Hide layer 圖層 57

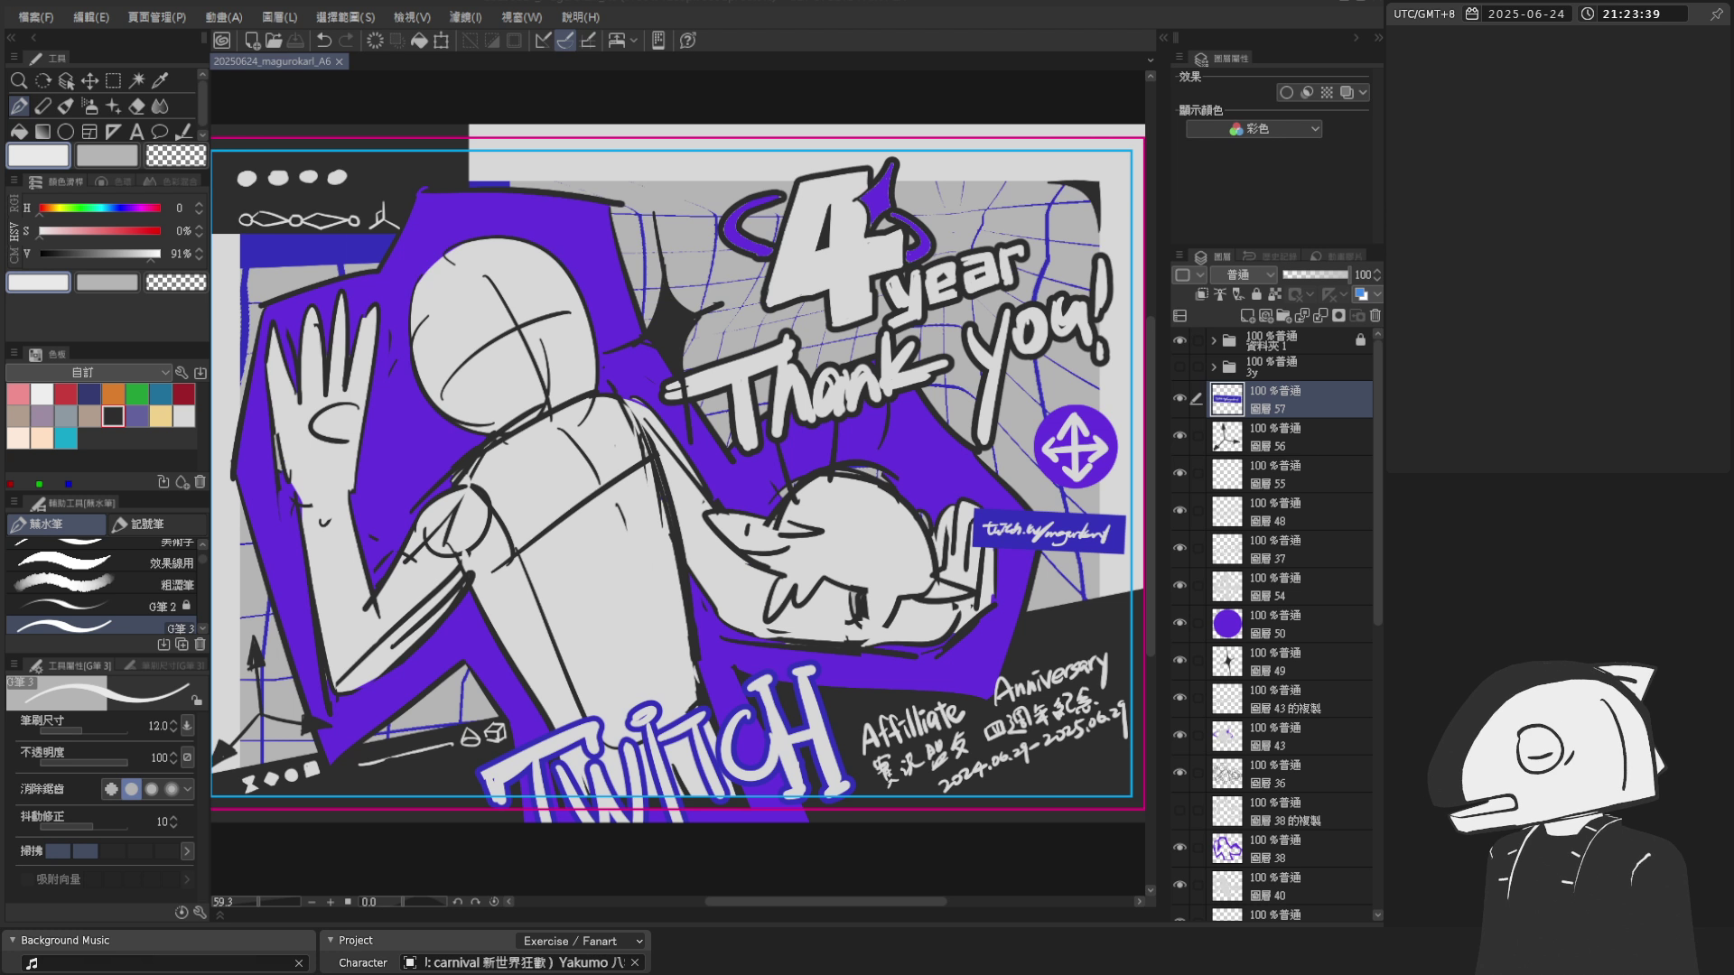point(1179,398)
